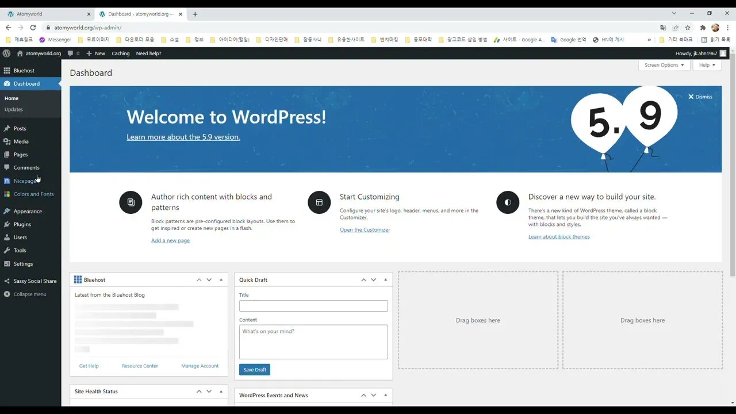Open the Tools menu
The image size is (736, 414).
30,251
